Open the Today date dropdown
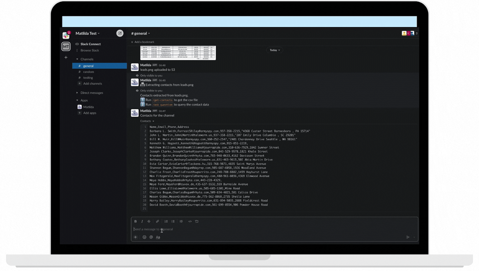Screen dimensions: 479x271 (x=275, y=50)
